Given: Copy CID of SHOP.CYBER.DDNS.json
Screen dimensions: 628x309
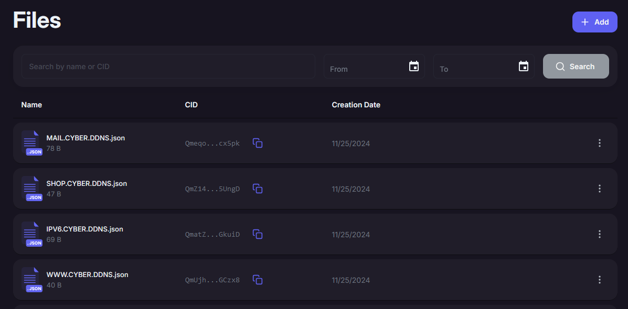Looking at the screenshot, I should 258,189.
